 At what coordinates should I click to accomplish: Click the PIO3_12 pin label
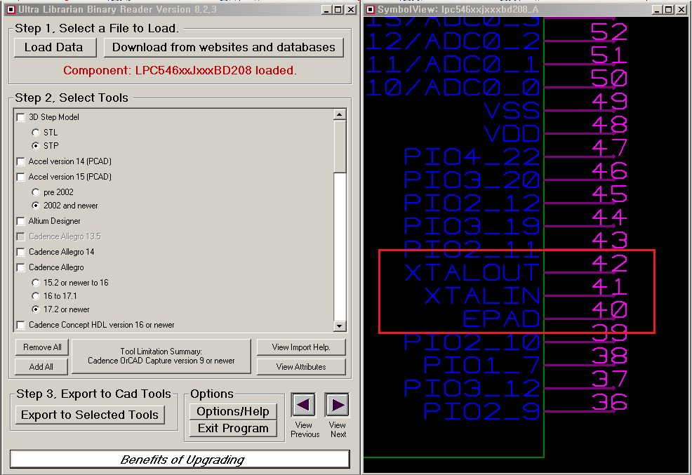coord(472,388)
